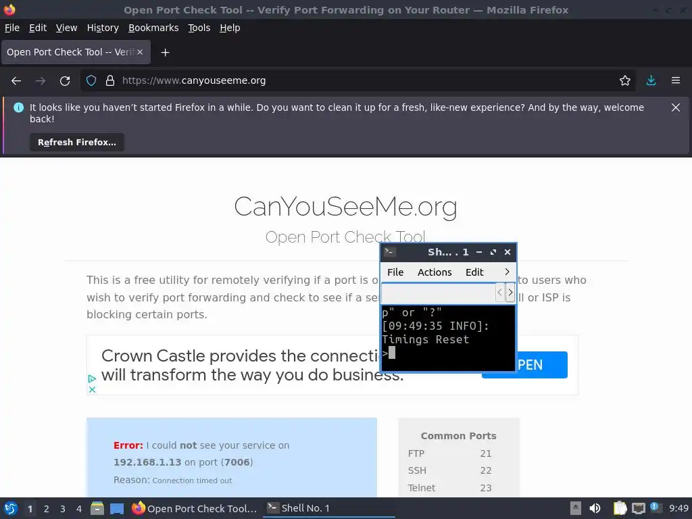Open File menu in Shell window
The image size is (692, 519).
[x=395, y=272]
